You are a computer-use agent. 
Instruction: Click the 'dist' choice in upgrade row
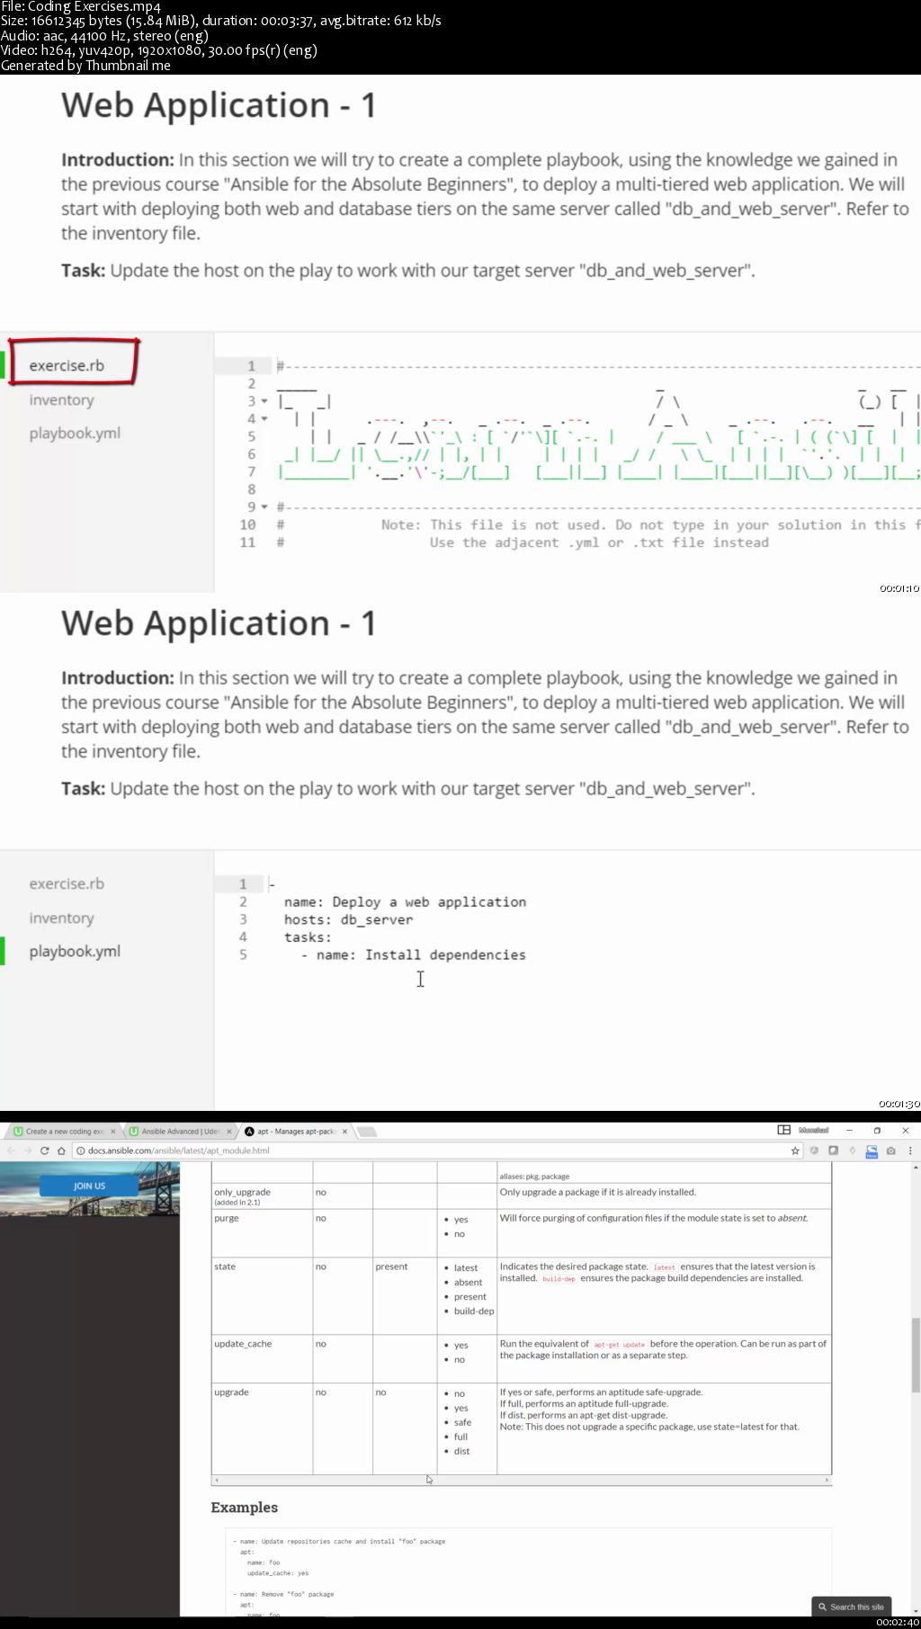461,1451
